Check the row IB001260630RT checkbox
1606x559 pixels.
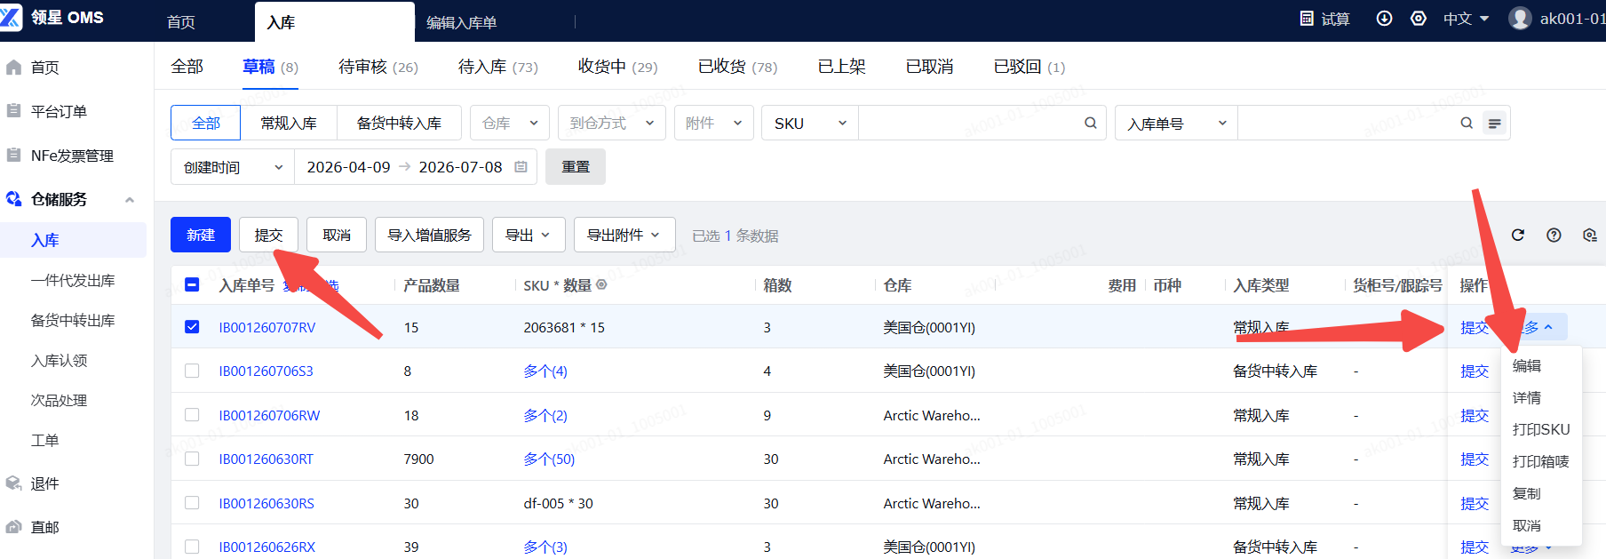coord(192,459)
